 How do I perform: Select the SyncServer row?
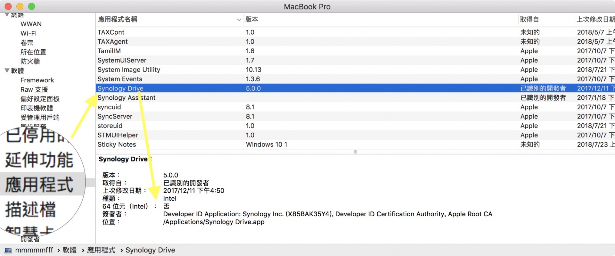355,116
